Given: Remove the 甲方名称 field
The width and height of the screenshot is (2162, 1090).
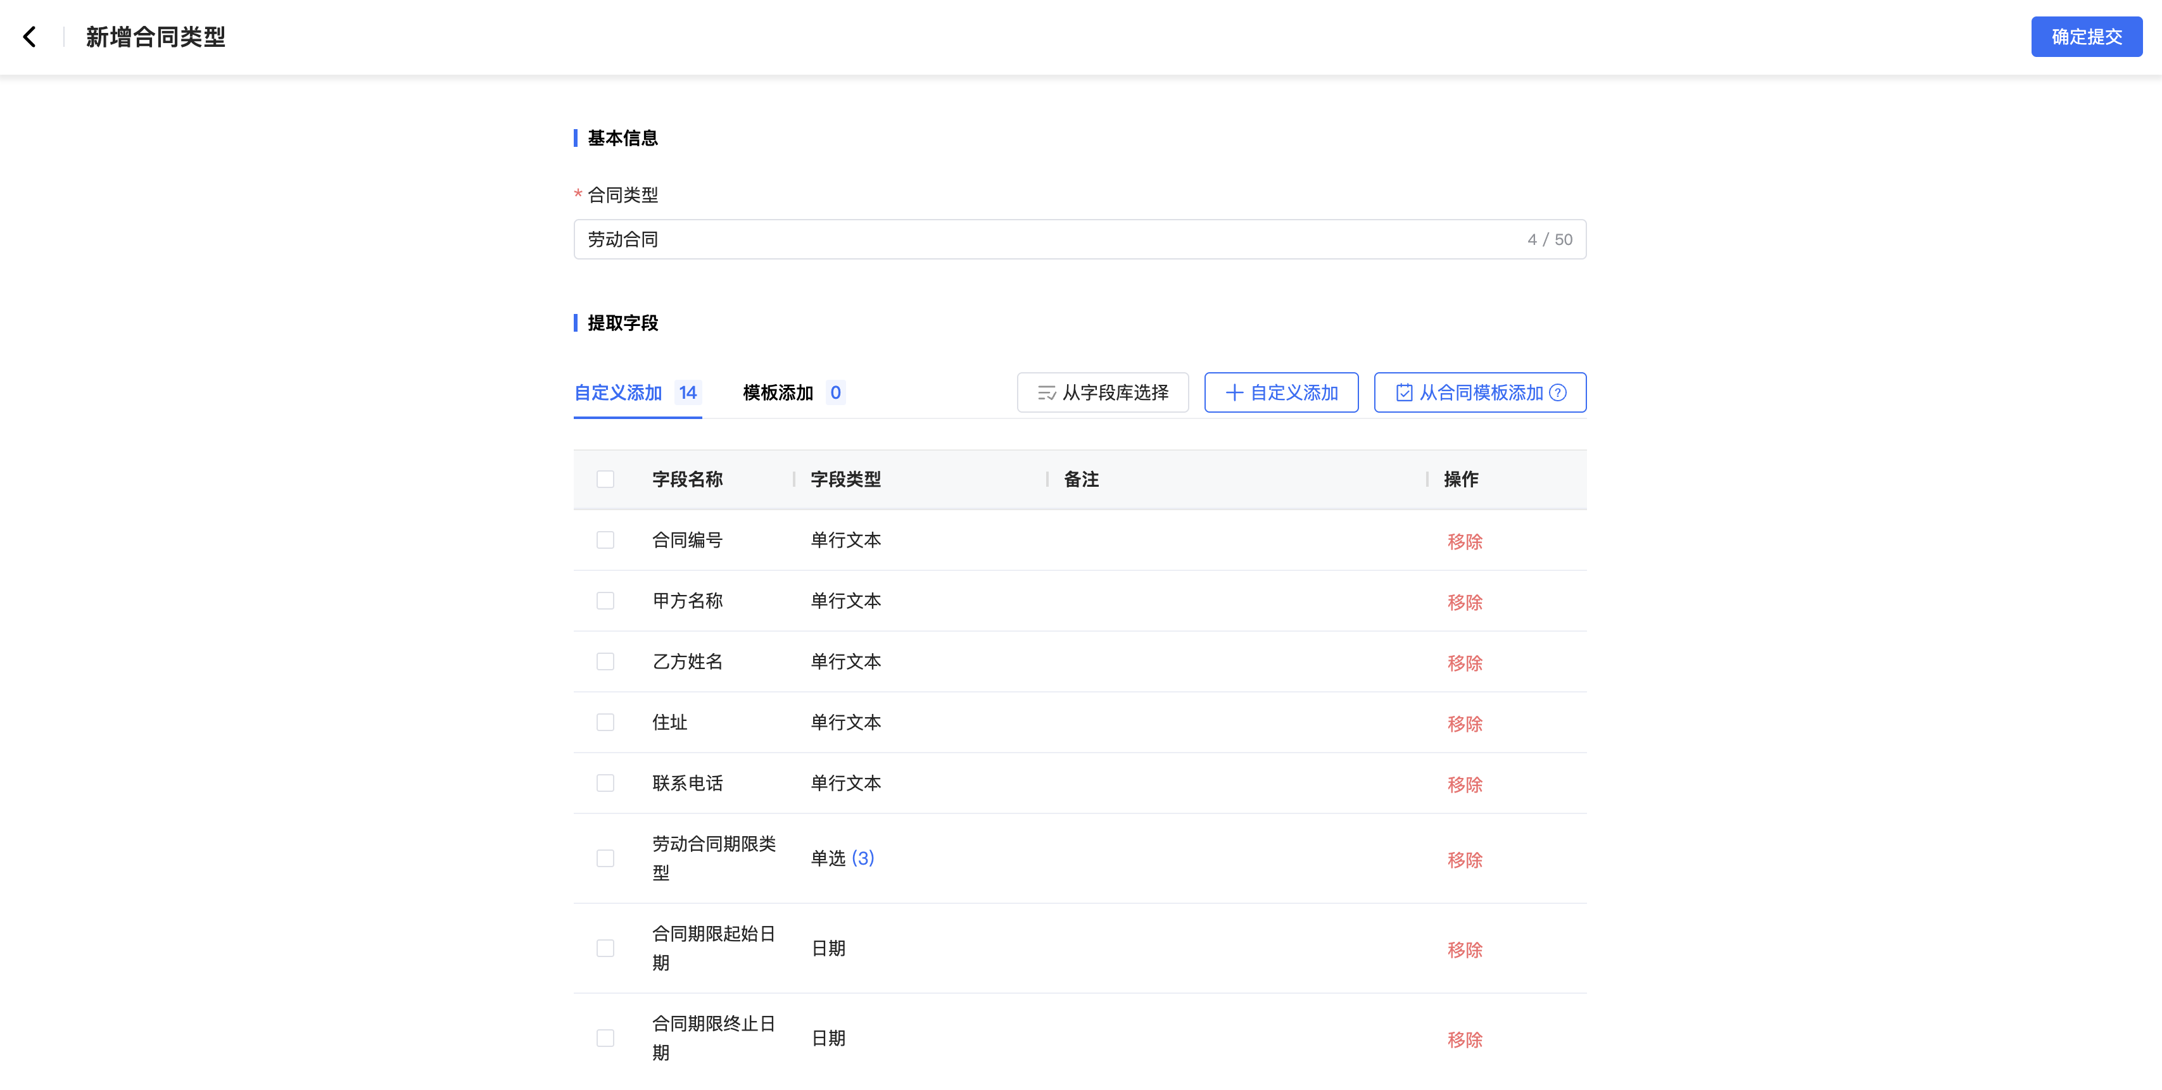Looking at the screenshot, I should point(1465,603).
